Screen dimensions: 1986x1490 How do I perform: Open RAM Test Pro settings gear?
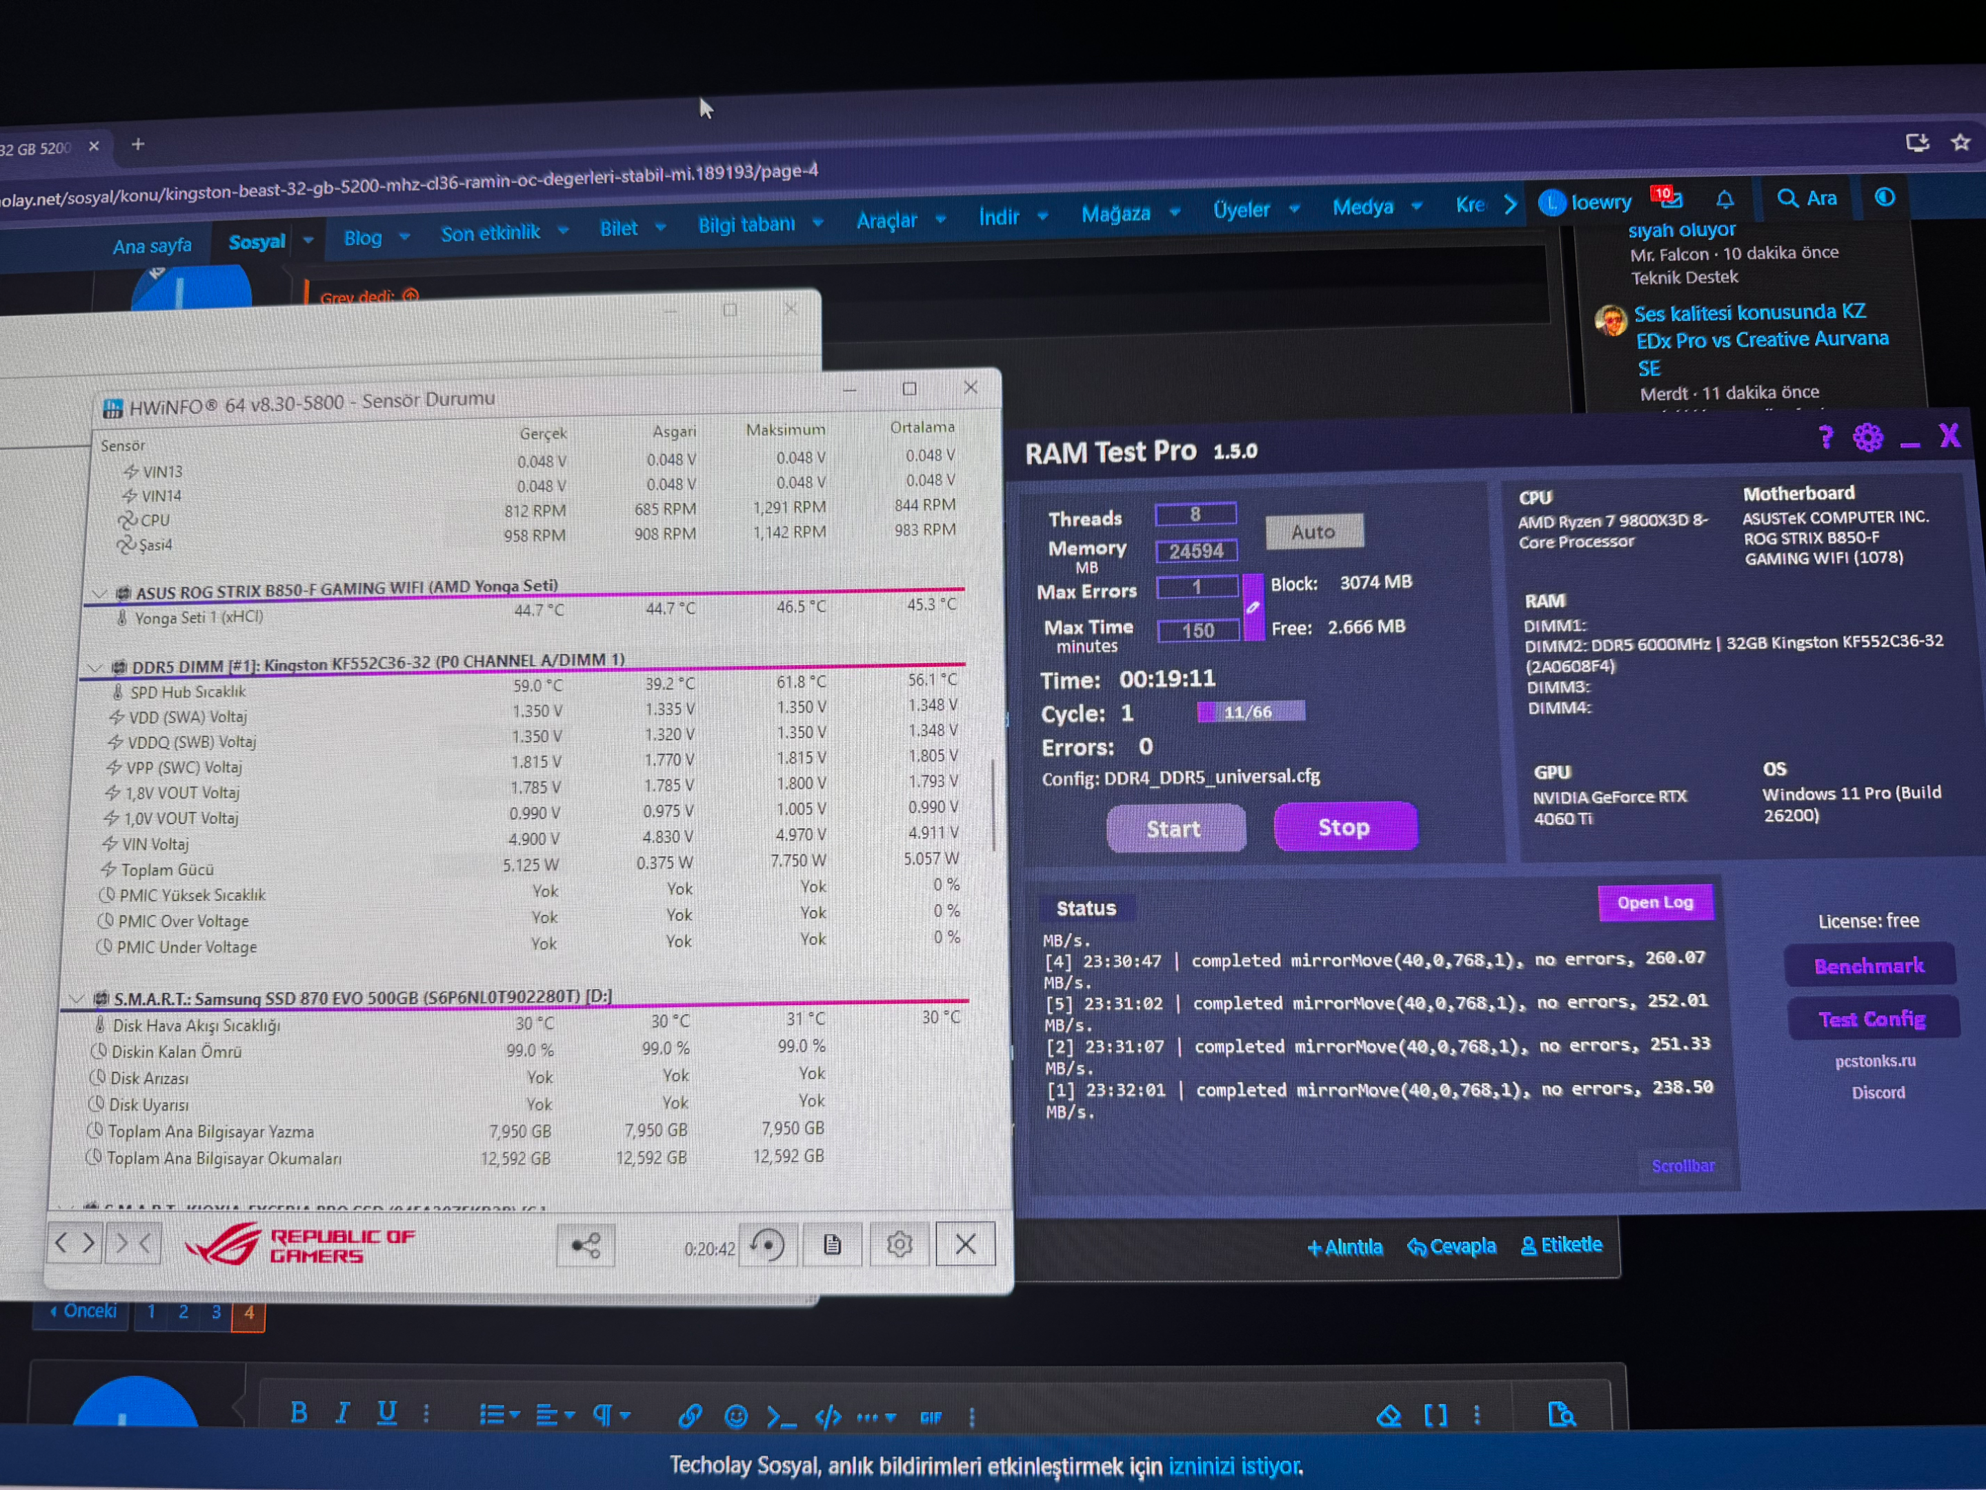point(1868,437)
